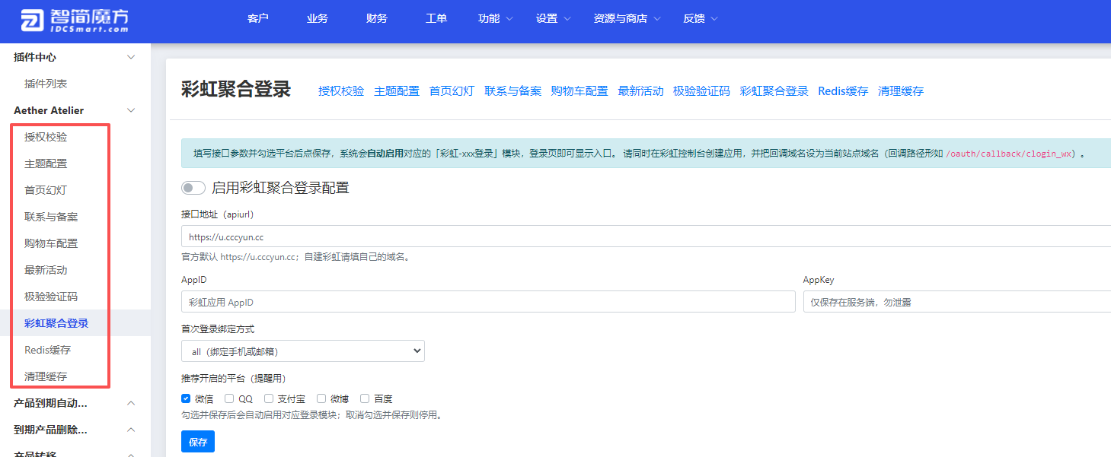Open 联系与备案 in the sidebar
Image resolution: width=1111 pixels, height=457 pixels.
pyautogui.click(x=51, y=217)
